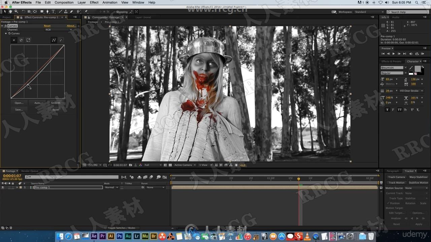
Task: Open the Composition Mini-Flowchart in timeline
Action: [x=124, y=177]
